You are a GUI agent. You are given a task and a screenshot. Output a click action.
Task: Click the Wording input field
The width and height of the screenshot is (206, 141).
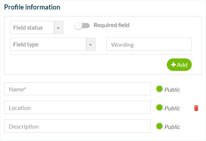149,44
